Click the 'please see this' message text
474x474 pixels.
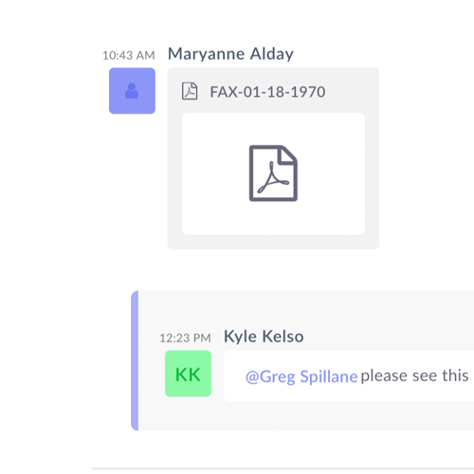[414, 375]
